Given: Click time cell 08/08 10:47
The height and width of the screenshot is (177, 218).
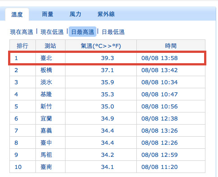Looking at the screenshot, I should pyautogui.click(x=160, y=94).
